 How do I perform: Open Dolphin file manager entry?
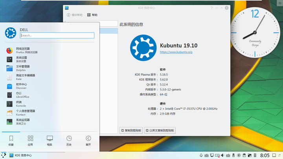50,68
